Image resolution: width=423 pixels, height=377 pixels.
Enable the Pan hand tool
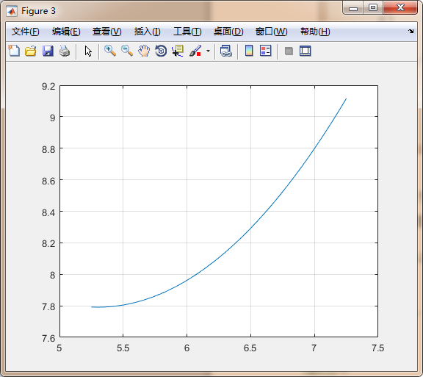pyautogui.click(x=144, y=51)
